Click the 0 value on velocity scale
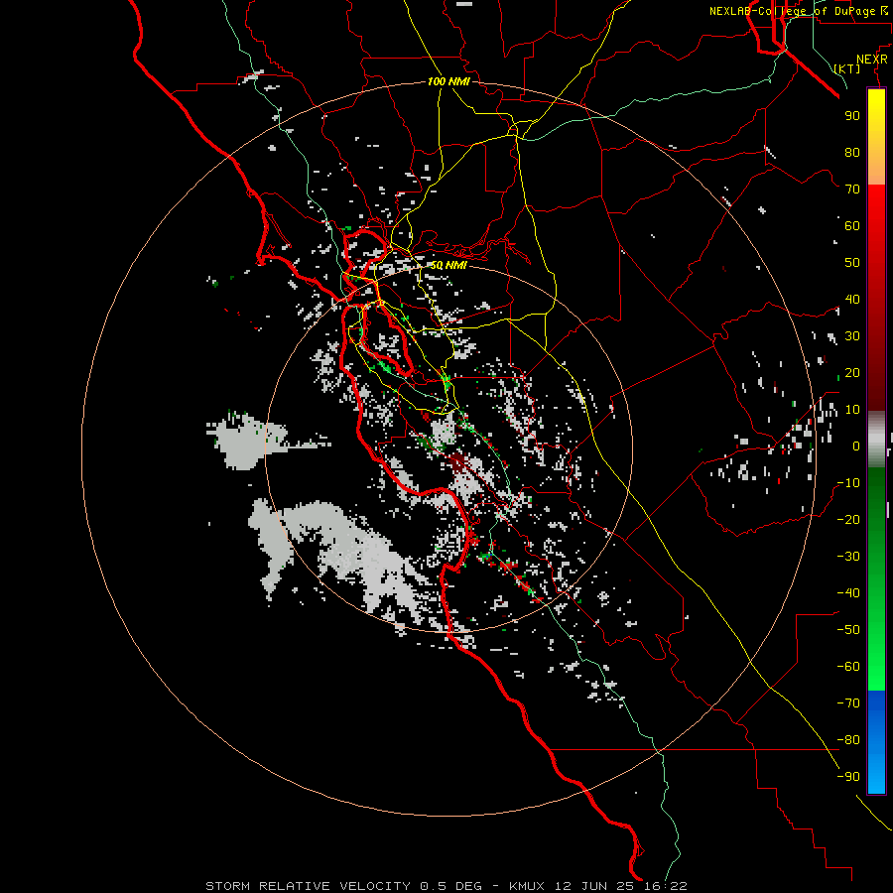893x893 pixels. tap(856, 446)
